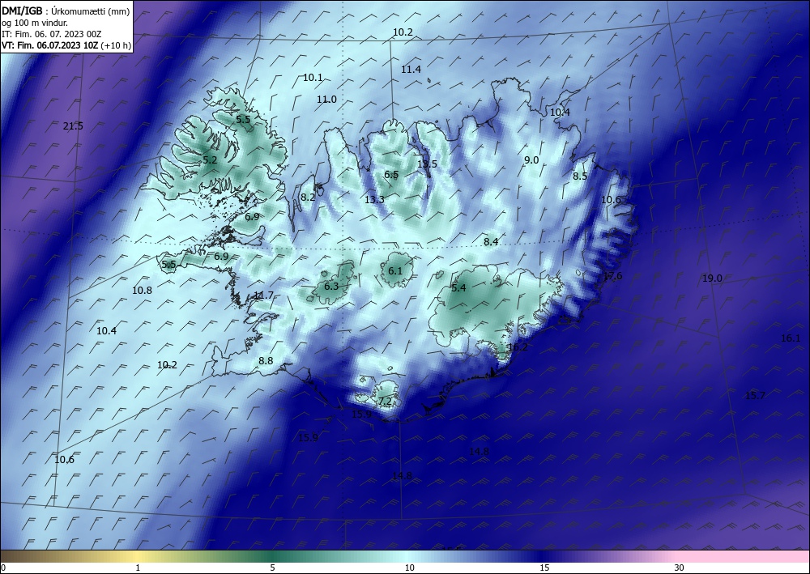This screenshot has width=810, height=574.
Task: Click the 5.4 value on the large glacier
Action: pos(458,287)
